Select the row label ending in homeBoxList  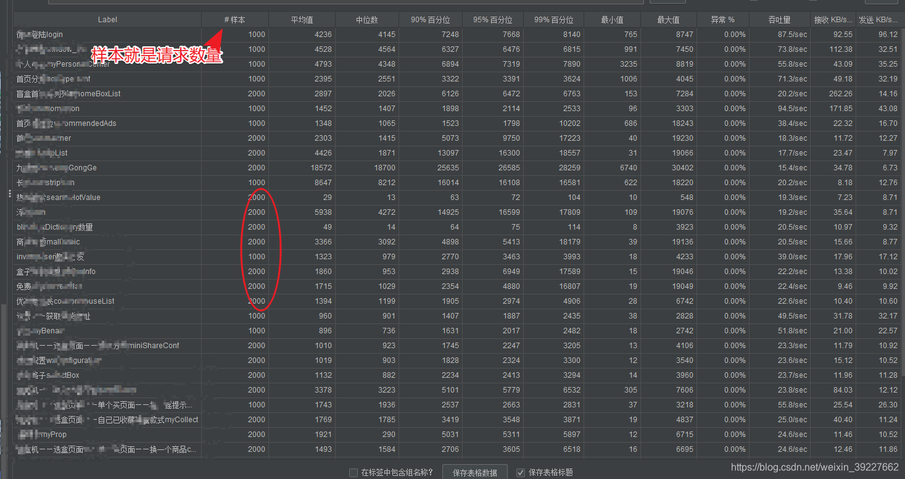(x=107, y=94)
